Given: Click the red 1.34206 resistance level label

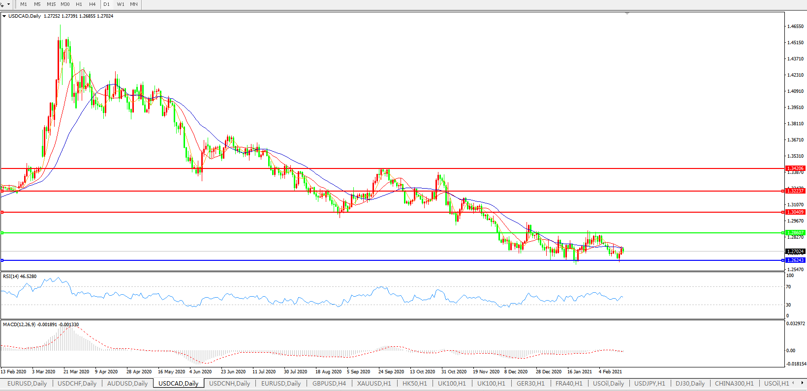Looking at the screenshot, I should tap(795, 168).
